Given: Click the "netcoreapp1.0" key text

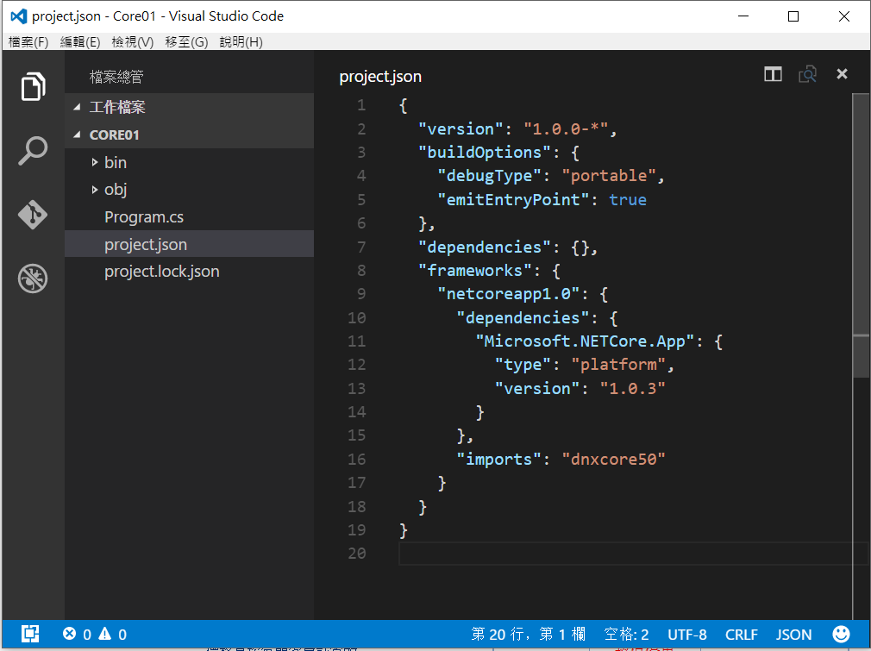Looking at the screenshot, I should tap(509, 293).
